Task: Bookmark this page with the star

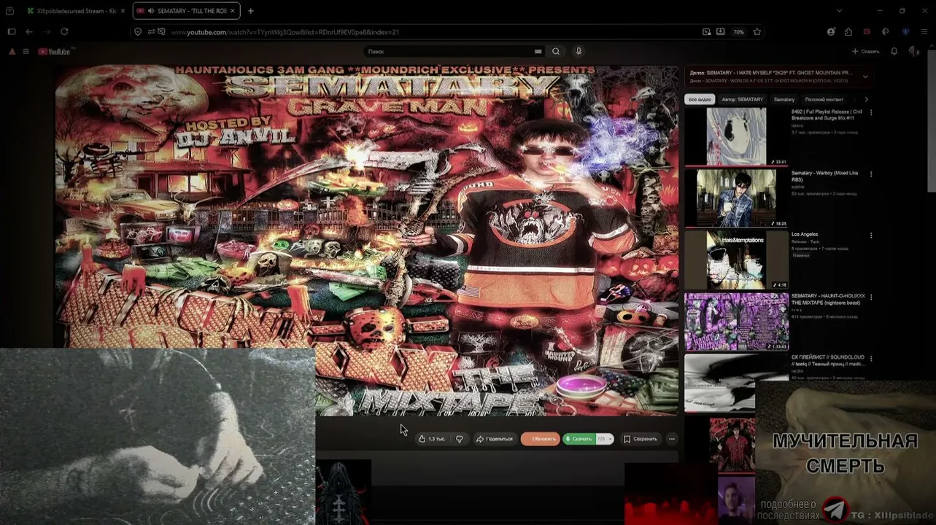Action: (x=757, y=32)
